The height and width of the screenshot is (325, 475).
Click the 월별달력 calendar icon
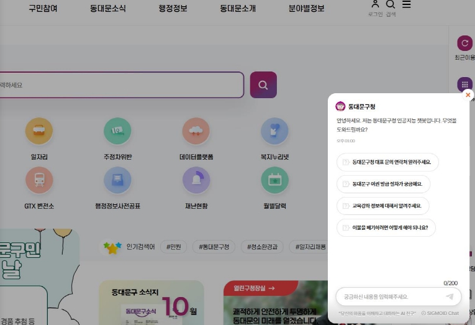pyautogui.click(x=274, y=180)
